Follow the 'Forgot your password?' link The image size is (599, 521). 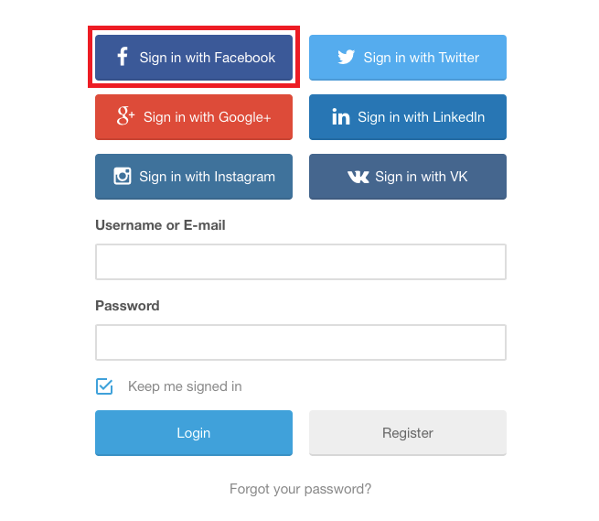300,489
